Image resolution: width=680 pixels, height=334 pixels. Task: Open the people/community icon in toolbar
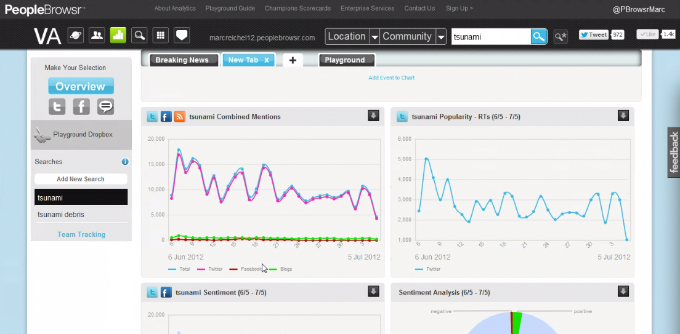pos(97,36)
